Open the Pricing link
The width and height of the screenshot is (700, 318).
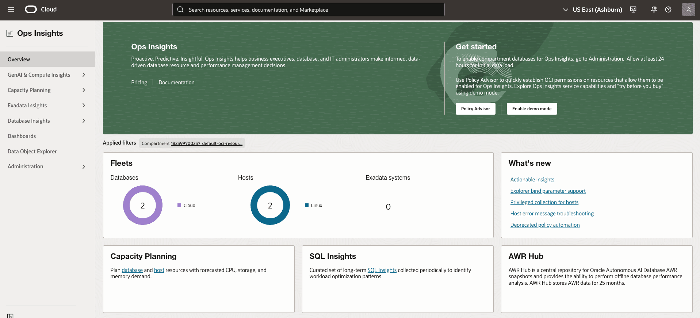click(139, 83)
